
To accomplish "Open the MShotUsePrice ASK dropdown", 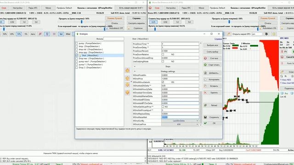I will coord(180,124).
